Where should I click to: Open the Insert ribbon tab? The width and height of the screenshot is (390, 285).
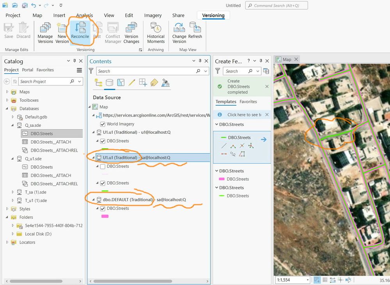pyautogui.click(x=59, y=16)
